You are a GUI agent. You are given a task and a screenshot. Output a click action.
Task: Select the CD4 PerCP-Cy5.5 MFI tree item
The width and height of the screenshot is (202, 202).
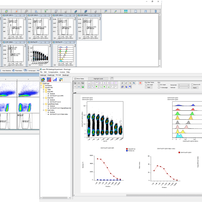point(56,95)
